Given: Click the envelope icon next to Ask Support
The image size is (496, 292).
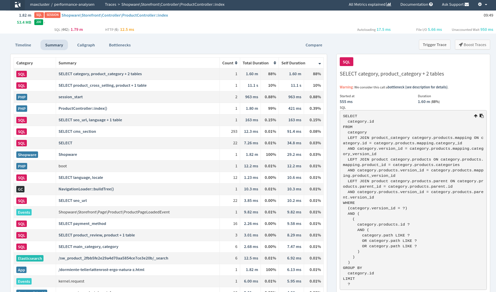Looking at the screenshot, I should (x=466, y=5).
